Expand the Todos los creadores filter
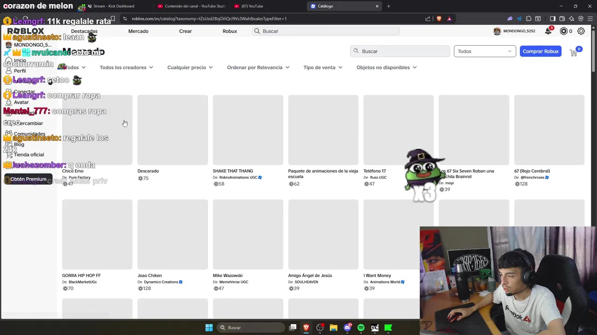 coord(126,67)
